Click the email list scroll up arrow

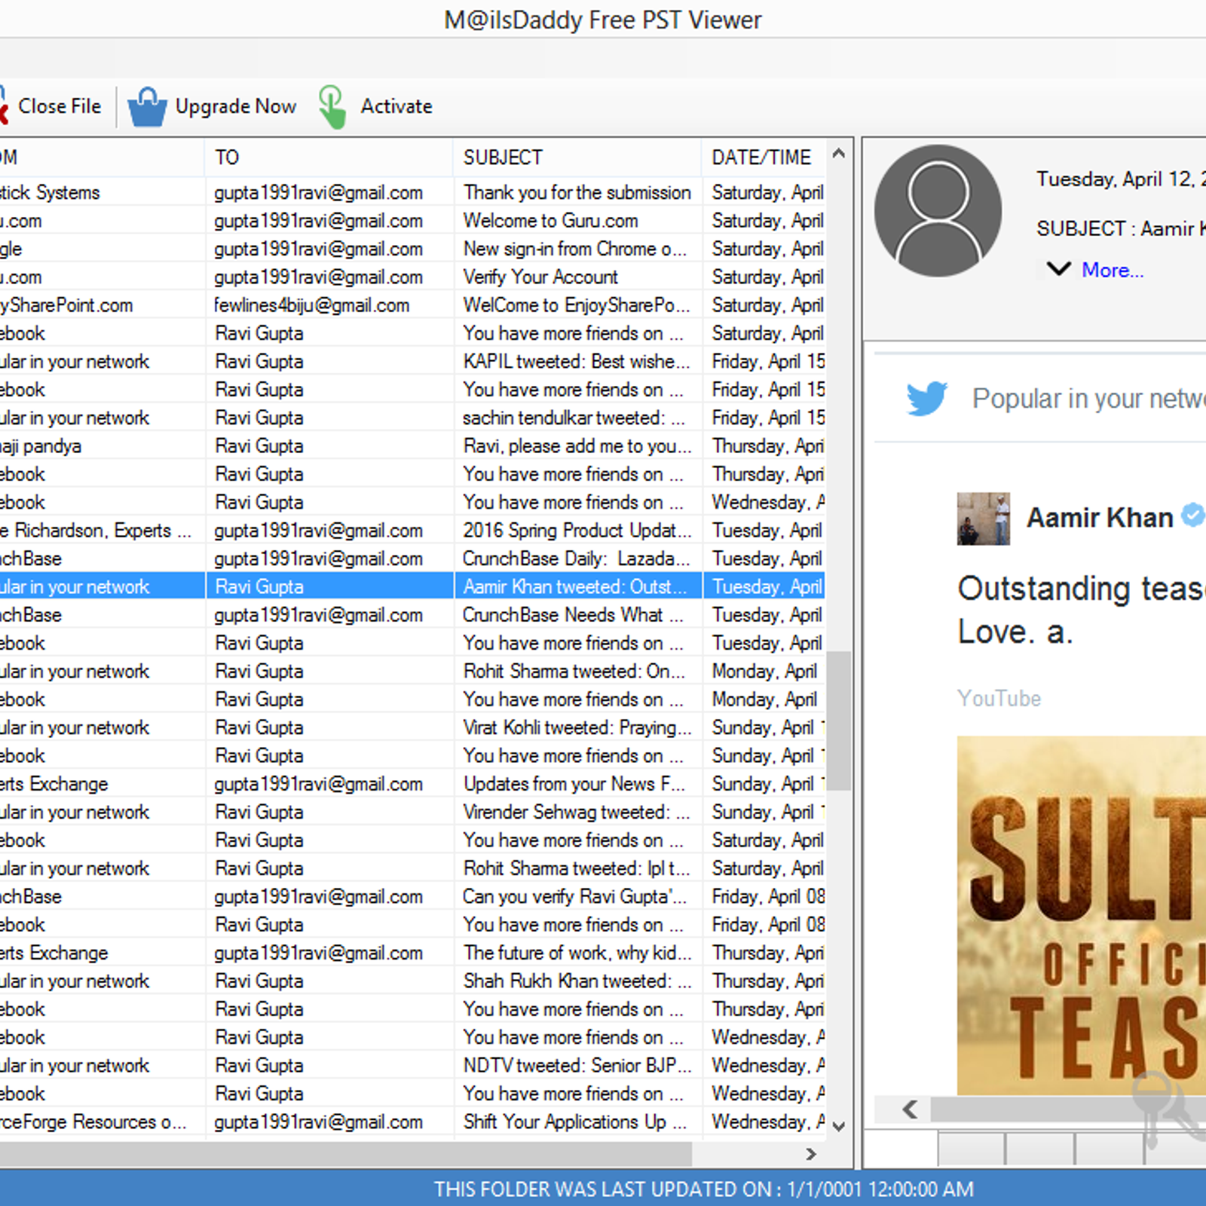[838, 154]
